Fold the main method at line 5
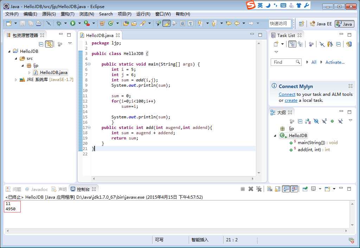The width and height of the screenshot is (360, 248). [x=89, y=64]
